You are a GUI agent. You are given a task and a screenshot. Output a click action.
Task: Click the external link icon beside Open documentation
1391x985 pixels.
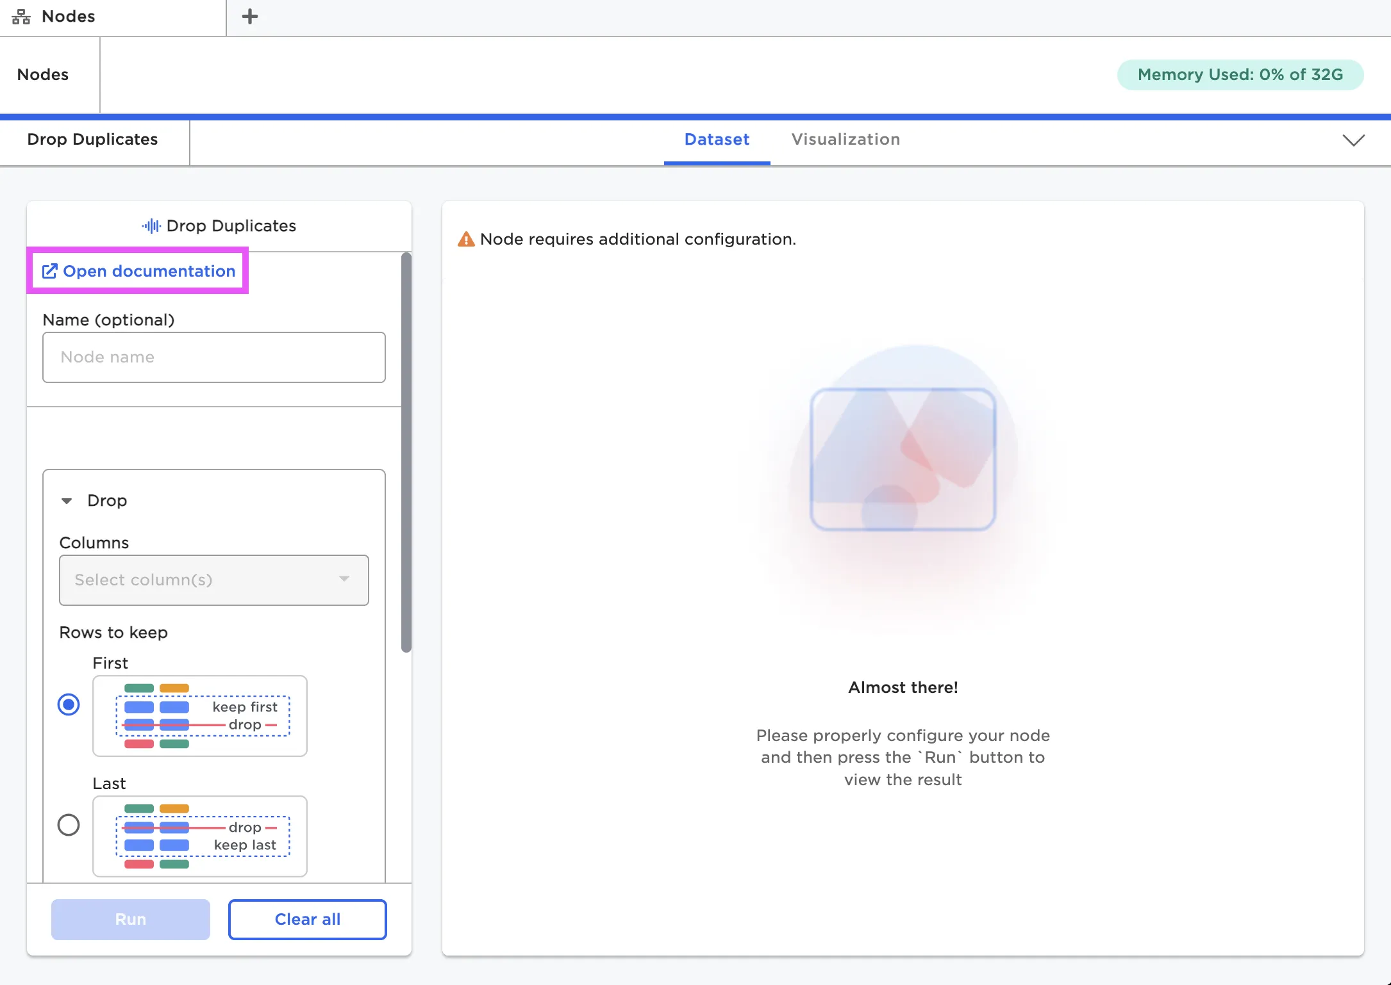(x=49, y=272)
